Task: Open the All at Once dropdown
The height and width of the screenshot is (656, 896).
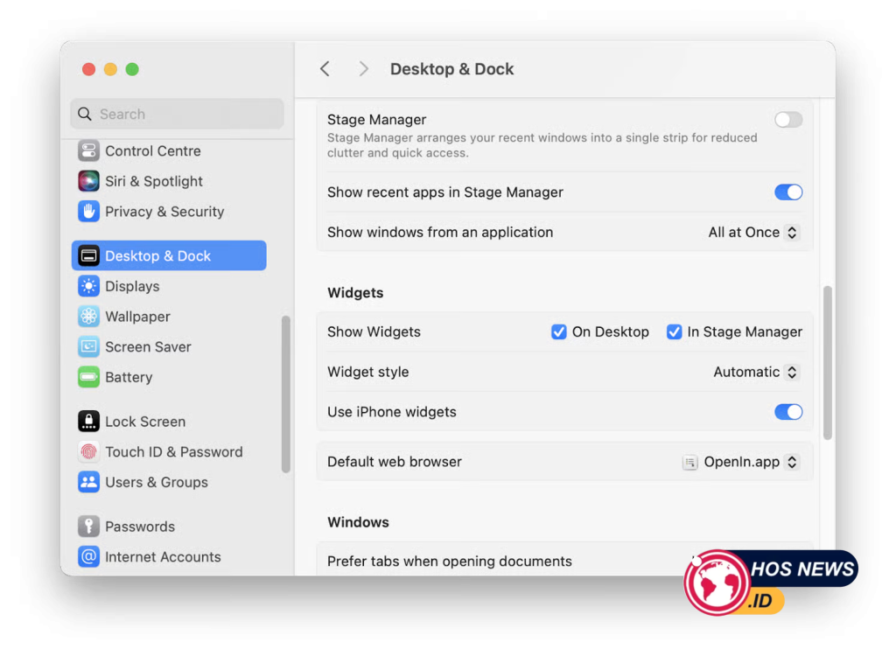Action: [x=753, y=233]
